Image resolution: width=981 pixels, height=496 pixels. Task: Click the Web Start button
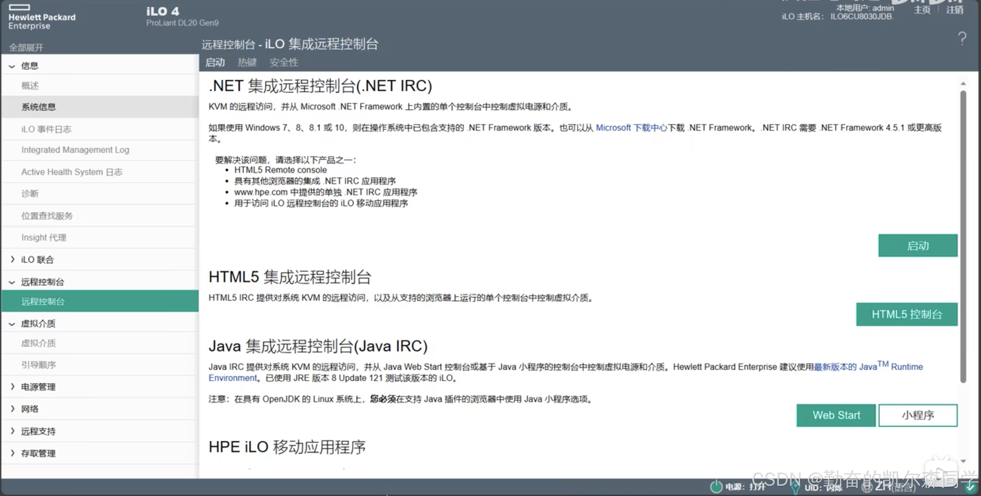tap(836, 415)
